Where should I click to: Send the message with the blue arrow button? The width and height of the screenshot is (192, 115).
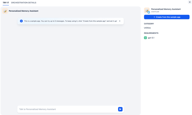click(x=120, y=109)
